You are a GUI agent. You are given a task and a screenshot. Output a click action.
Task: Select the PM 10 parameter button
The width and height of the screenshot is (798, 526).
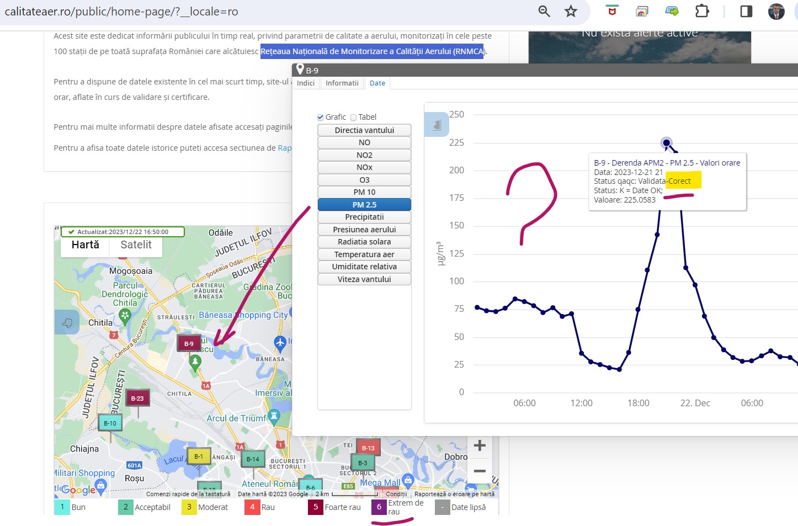coord(364,192)
